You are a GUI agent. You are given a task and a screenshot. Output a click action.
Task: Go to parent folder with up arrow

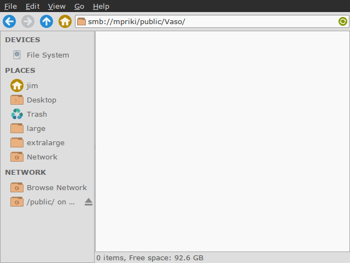pyautogui.click(x=46, y=21)
